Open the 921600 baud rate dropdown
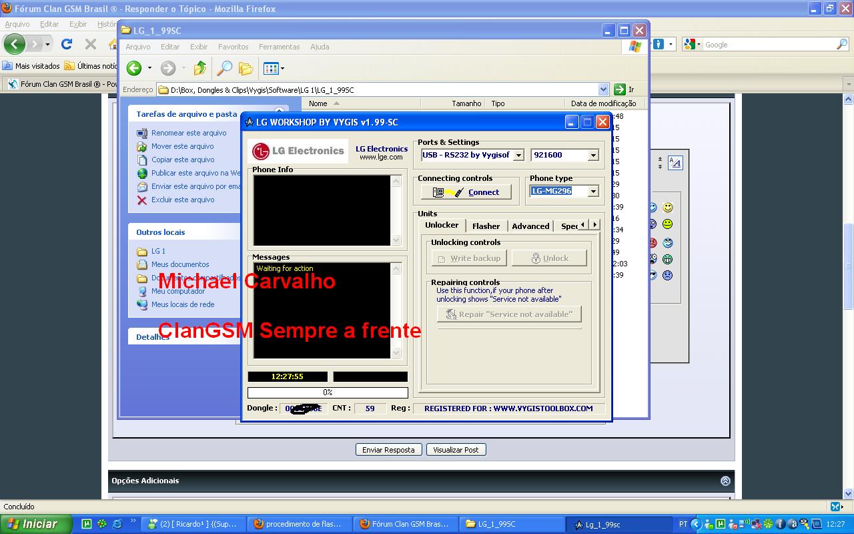This screenshot has height=534, width=854. [593, 155]
